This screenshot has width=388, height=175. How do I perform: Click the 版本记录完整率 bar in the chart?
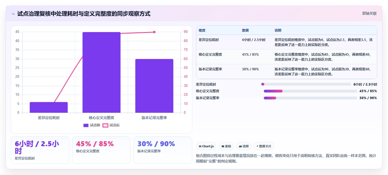pyautogui.click(x=154, y=86)
